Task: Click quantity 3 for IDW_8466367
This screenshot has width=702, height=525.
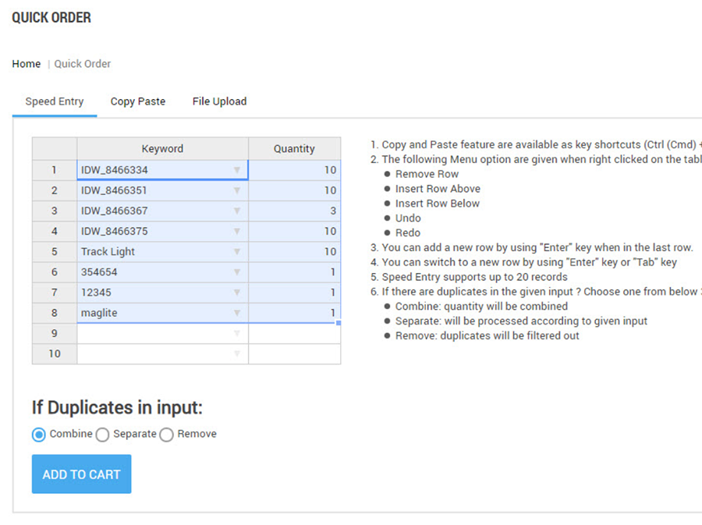Action: tap(294, 211)
